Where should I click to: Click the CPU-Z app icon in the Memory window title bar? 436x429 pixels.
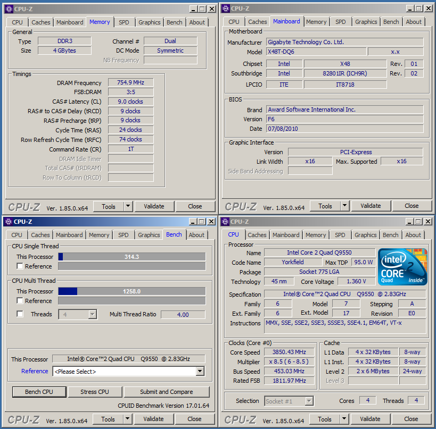click(9, 9)
